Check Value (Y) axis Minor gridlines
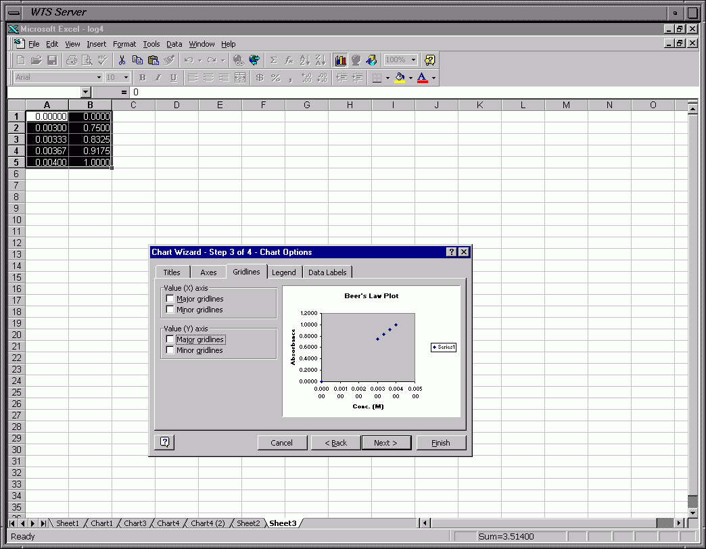This screenshot has height=549, width=706. point(170,350)
